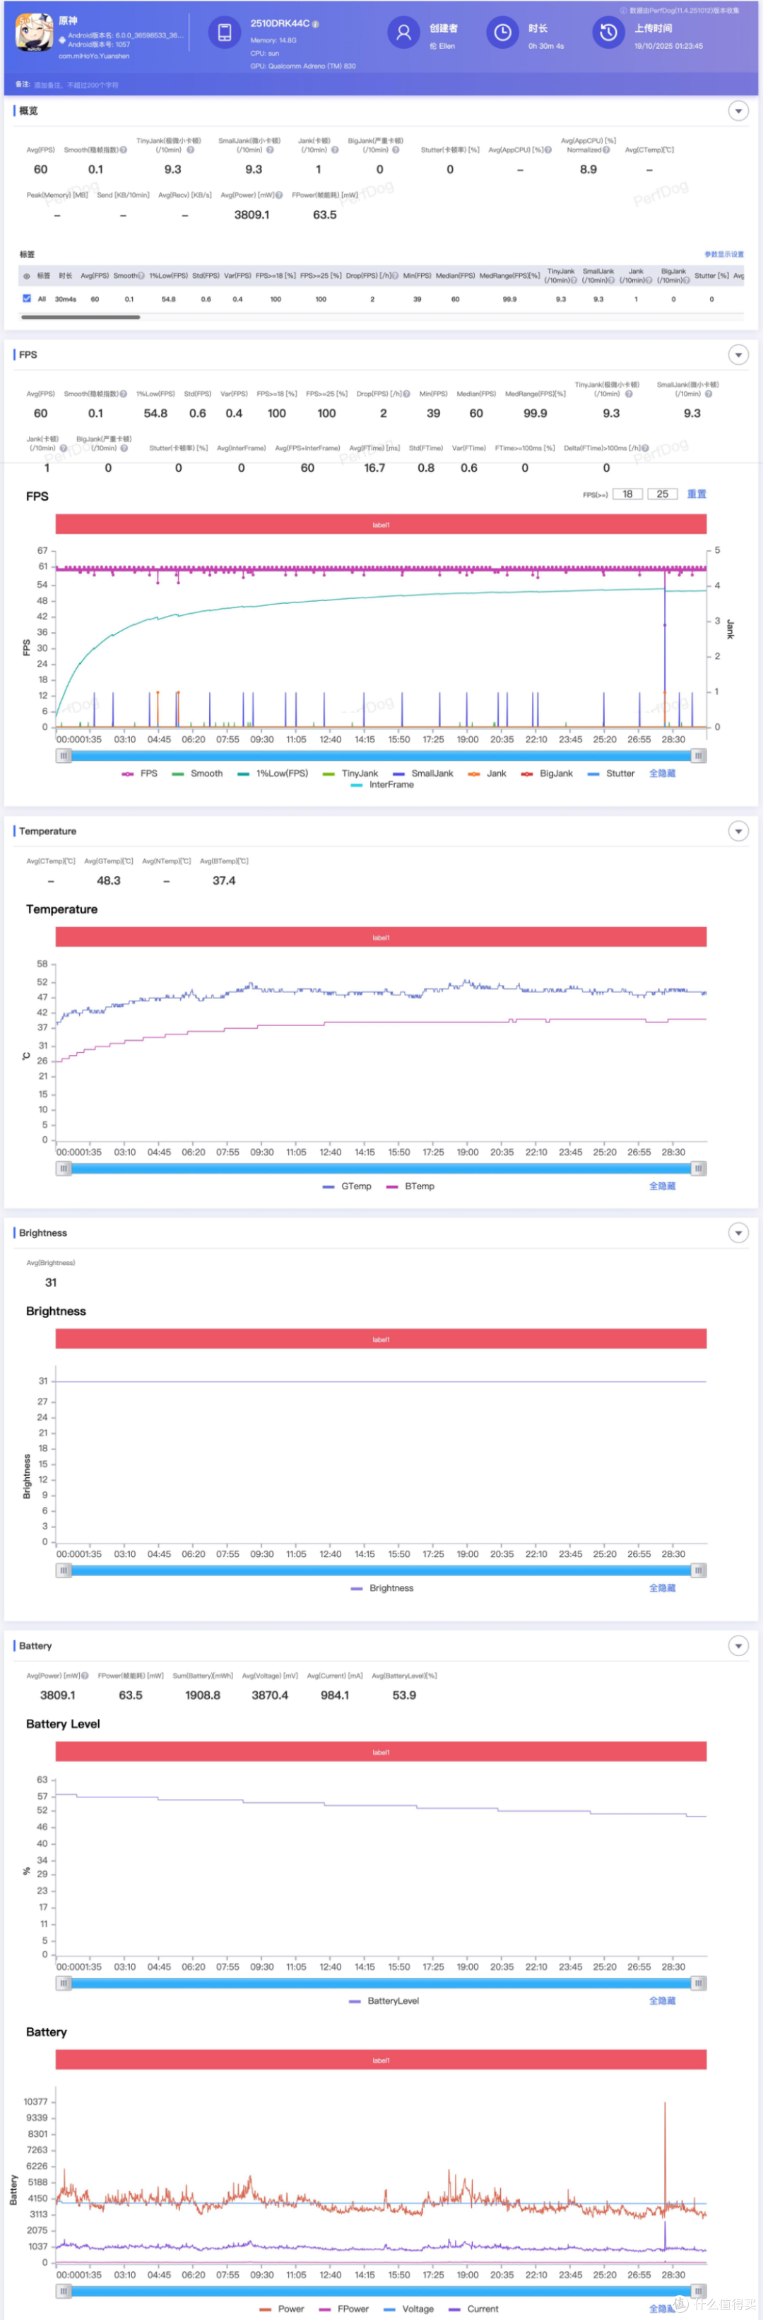Select label1 bar above FPS chart
This screenshot has width=763, height=2320.
pos(381,524)
